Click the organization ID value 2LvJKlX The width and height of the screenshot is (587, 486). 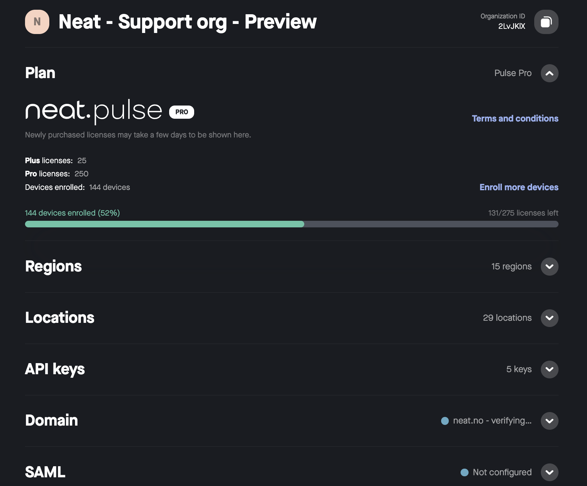[x=512, y=26]
